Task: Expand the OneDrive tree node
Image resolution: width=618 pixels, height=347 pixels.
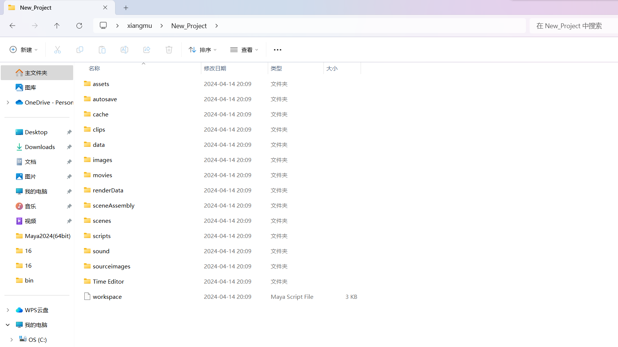Action: (x=8, y=102)
